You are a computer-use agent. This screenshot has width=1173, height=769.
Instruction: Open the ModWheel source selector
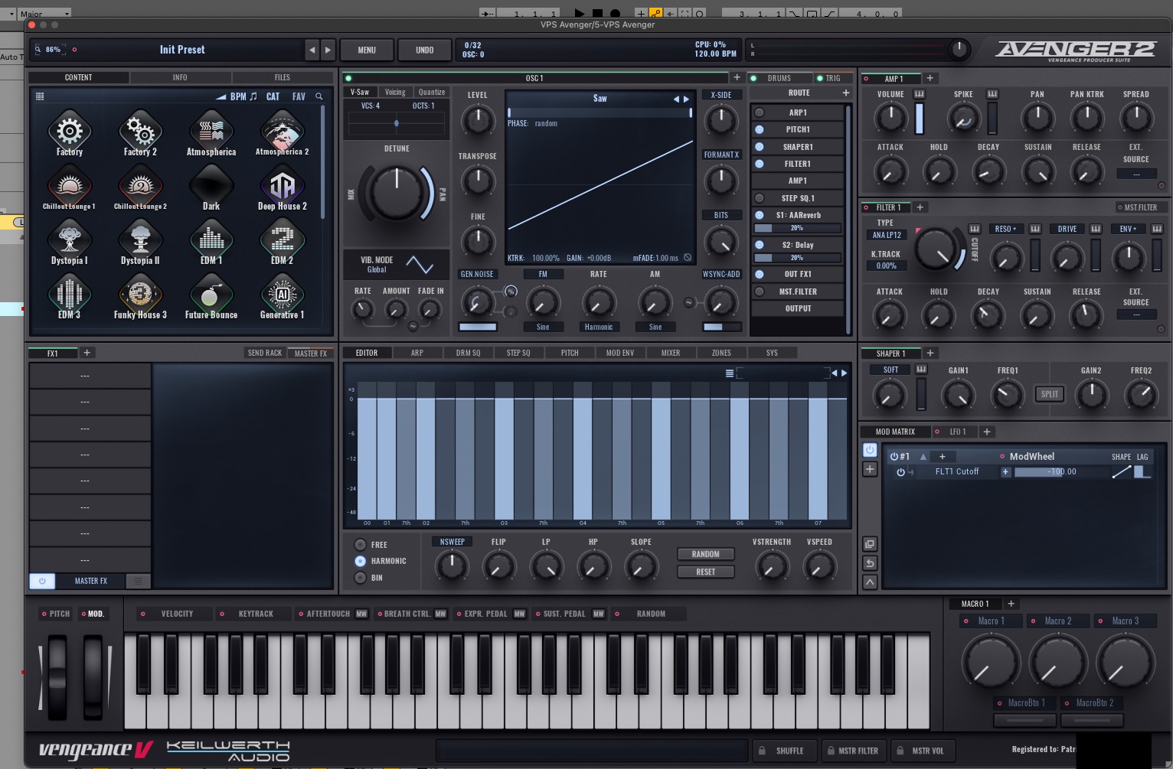tap(1031, 456)
